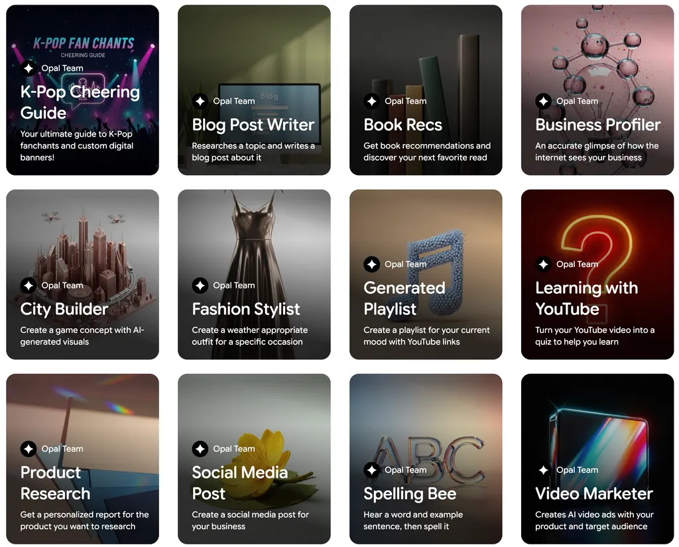
Task: Open the Product Research card title
Action: [x=55, y=483]
